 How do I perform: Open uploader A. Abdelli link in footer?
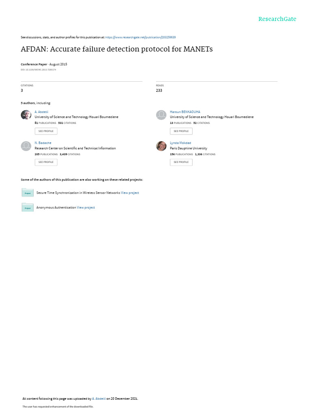[x=99, y=399]
